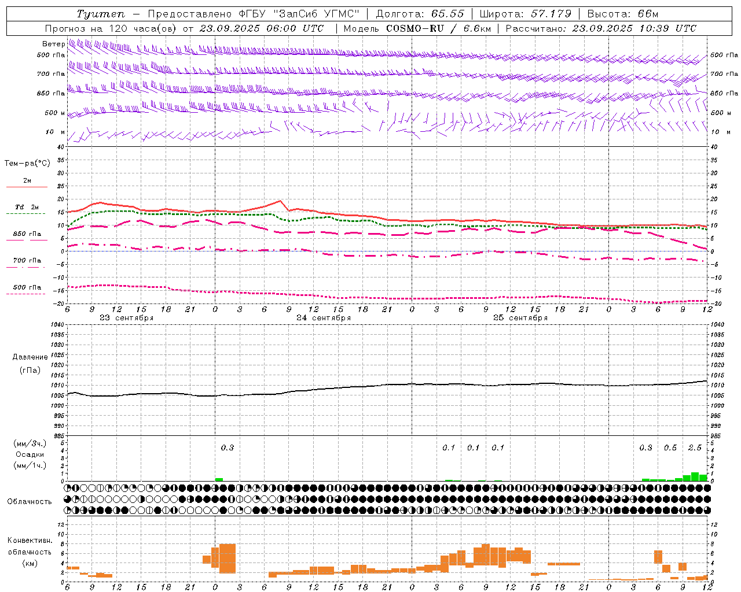Click the Долгота: 65.55 value
The height and width of the screenshot is (592, 741).
click(x=420, y=14)
